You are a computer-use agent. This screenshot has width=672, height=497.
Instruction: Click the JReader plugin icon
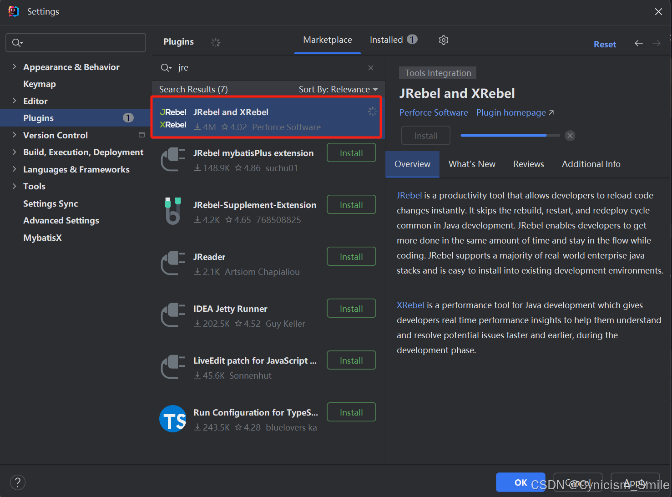(x=173, y=263)
